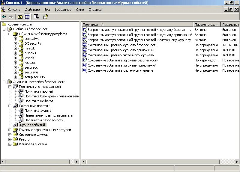Select the securews template icon
Image resolution: width=240 pixels, height=172 pixels.
21,72
